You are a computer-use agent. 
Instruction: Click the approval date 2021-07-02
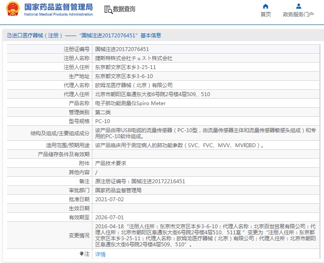coord(109,200)
